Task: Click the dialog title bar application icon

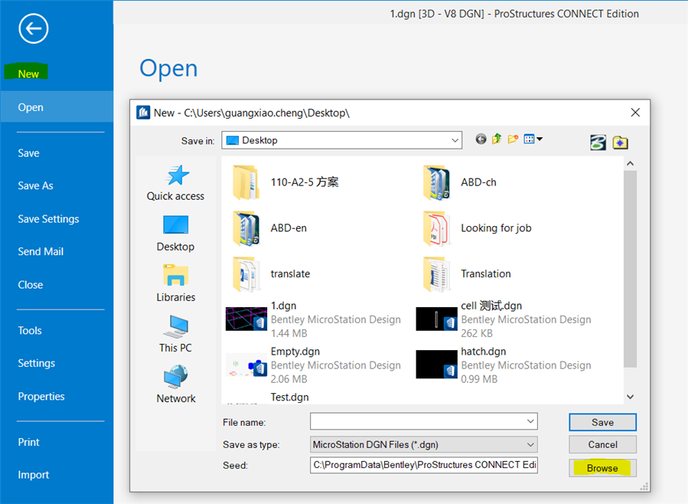Action: (x=143, y=113)
